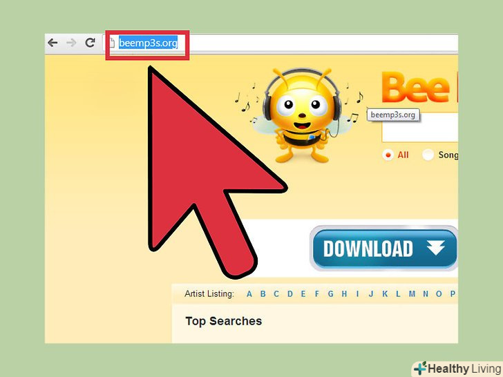The height and width of the screenshot is (377, 503).
Task: Open artist listing letter A
Action: pos(249,294)
